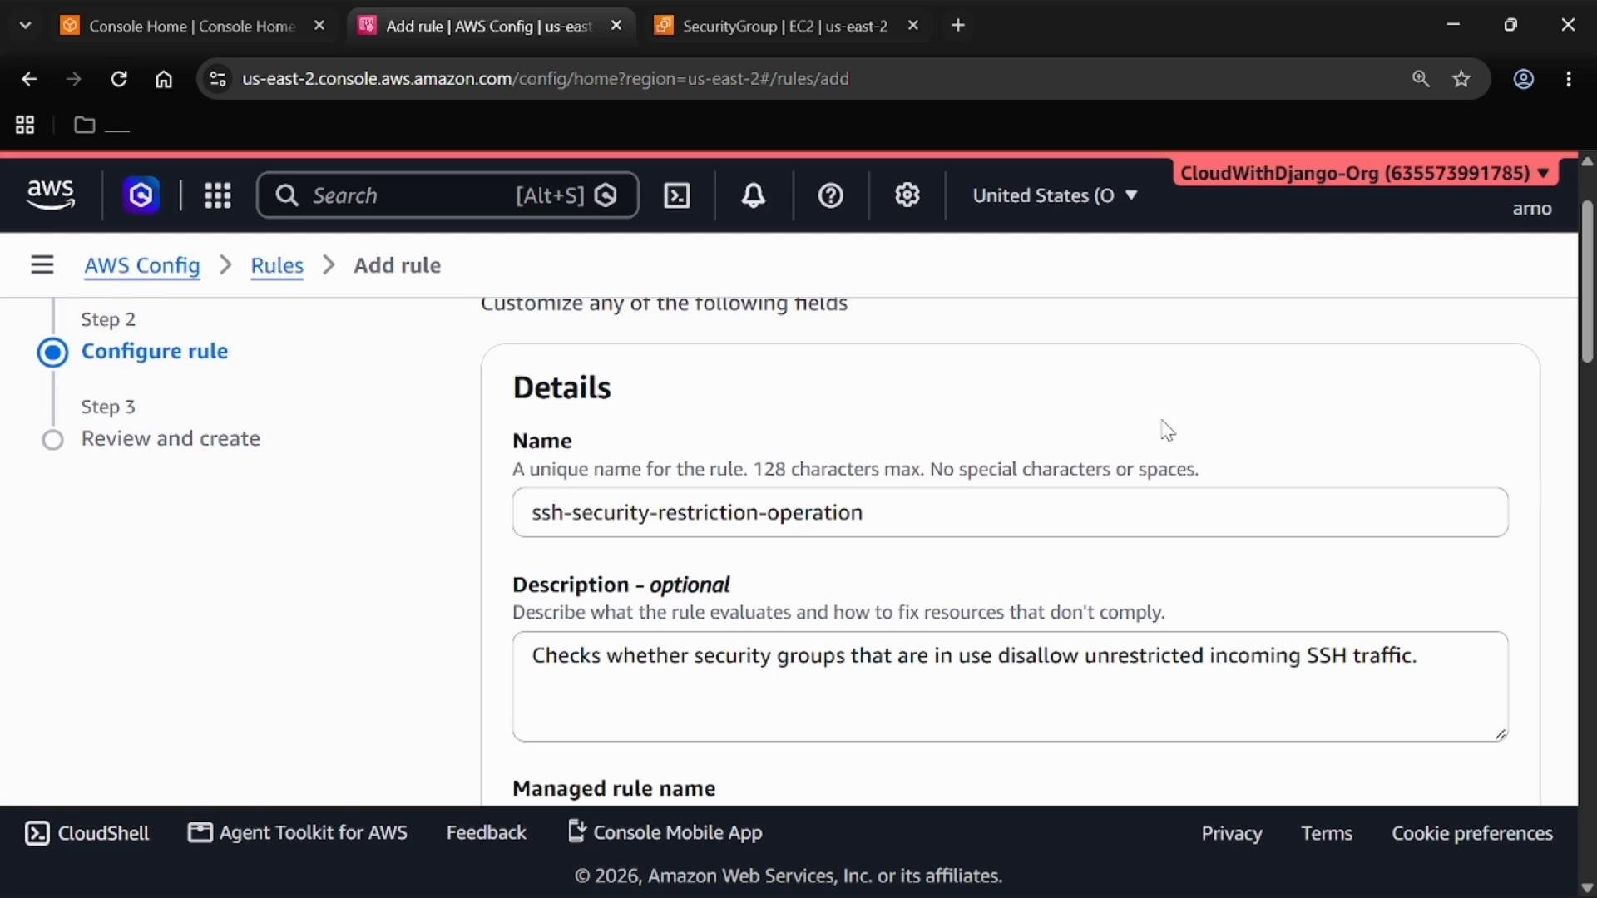Click the browser forward arrow
The height and width of the screenshot is (898, 1597).
pyautogui.click(x=74, y=79)
